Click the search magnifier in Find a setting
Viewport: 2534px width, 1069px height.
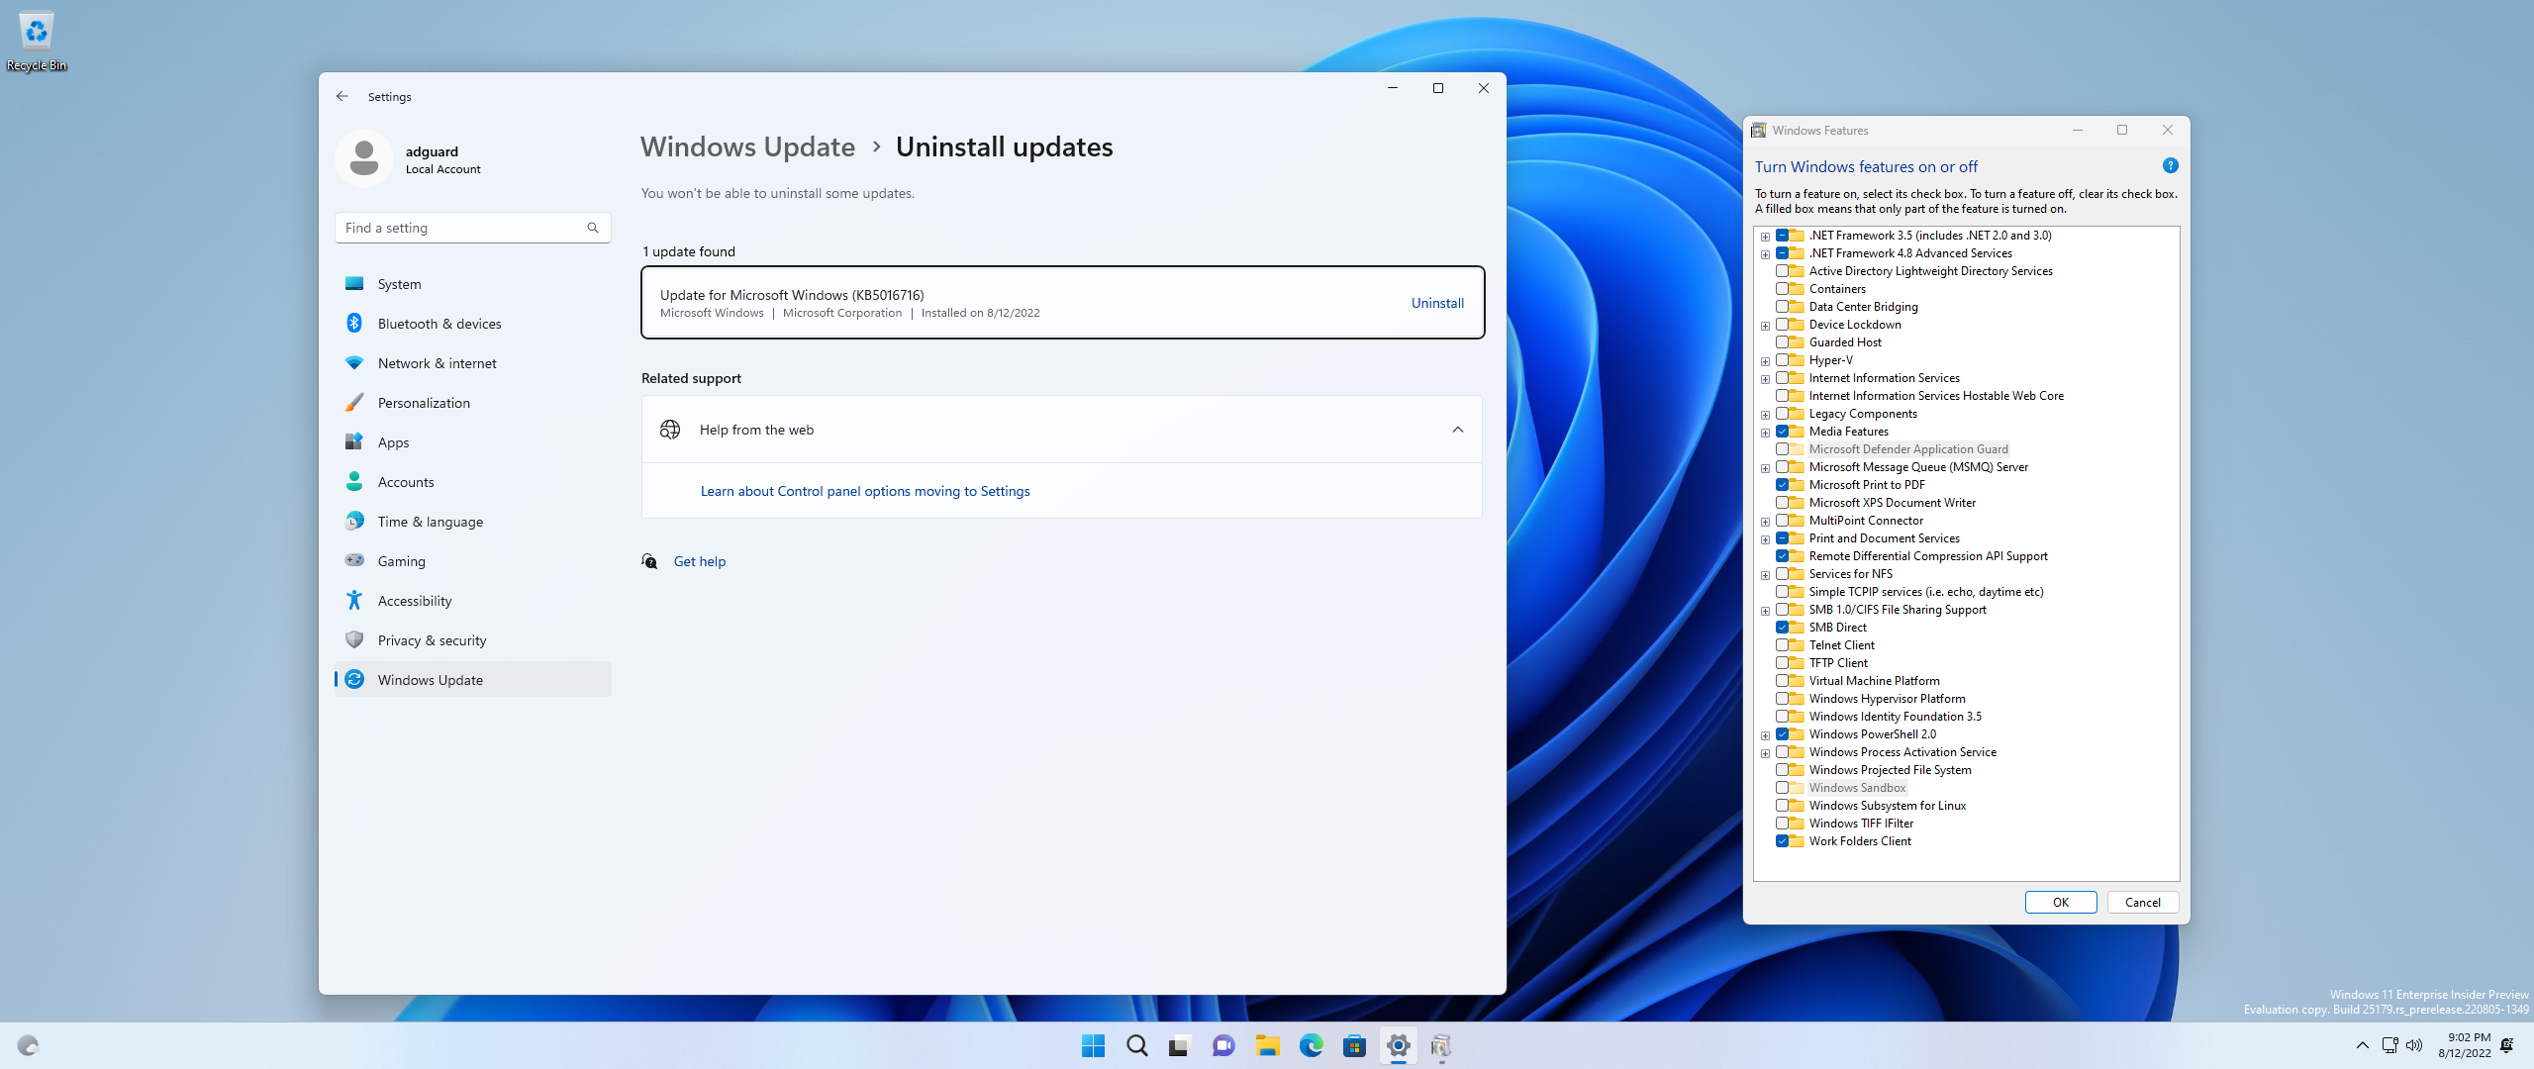click(593, 228)
